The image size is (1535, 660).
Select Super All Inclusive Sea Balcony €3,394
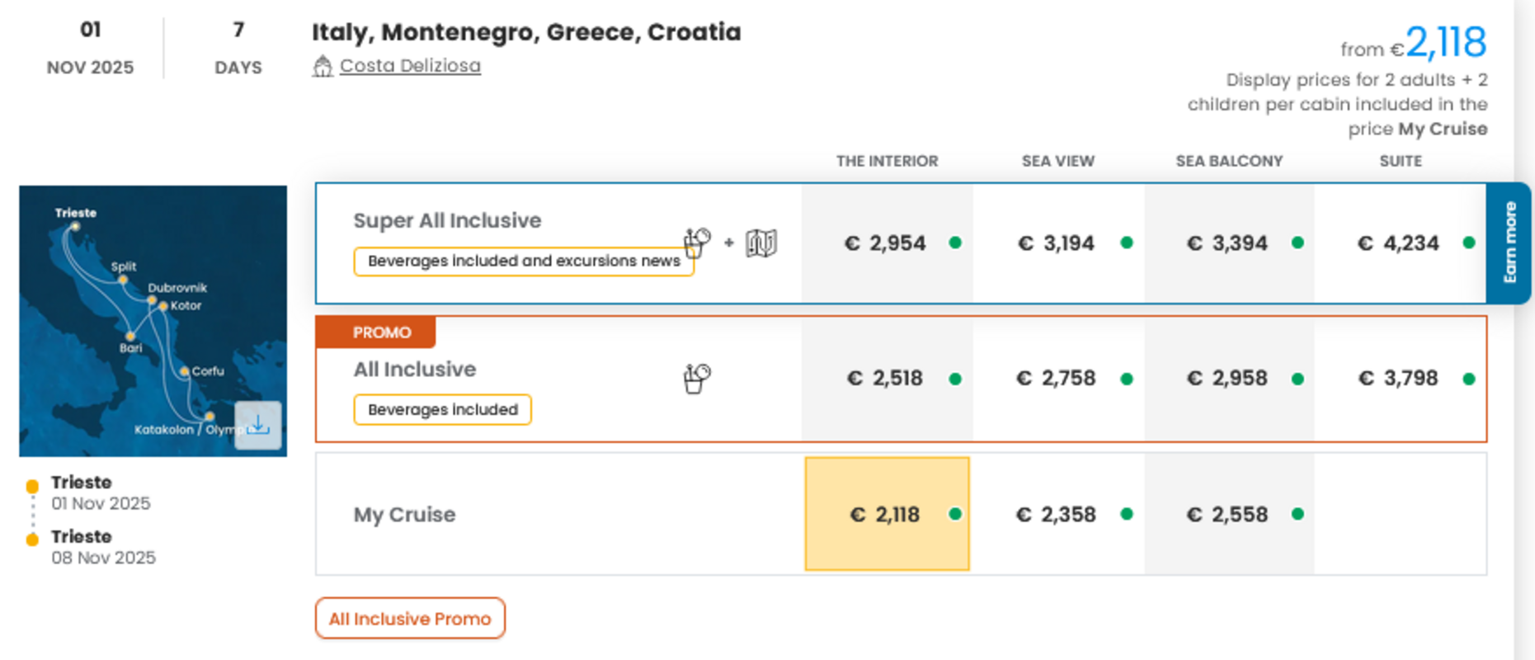click(x=1229, y=243)
